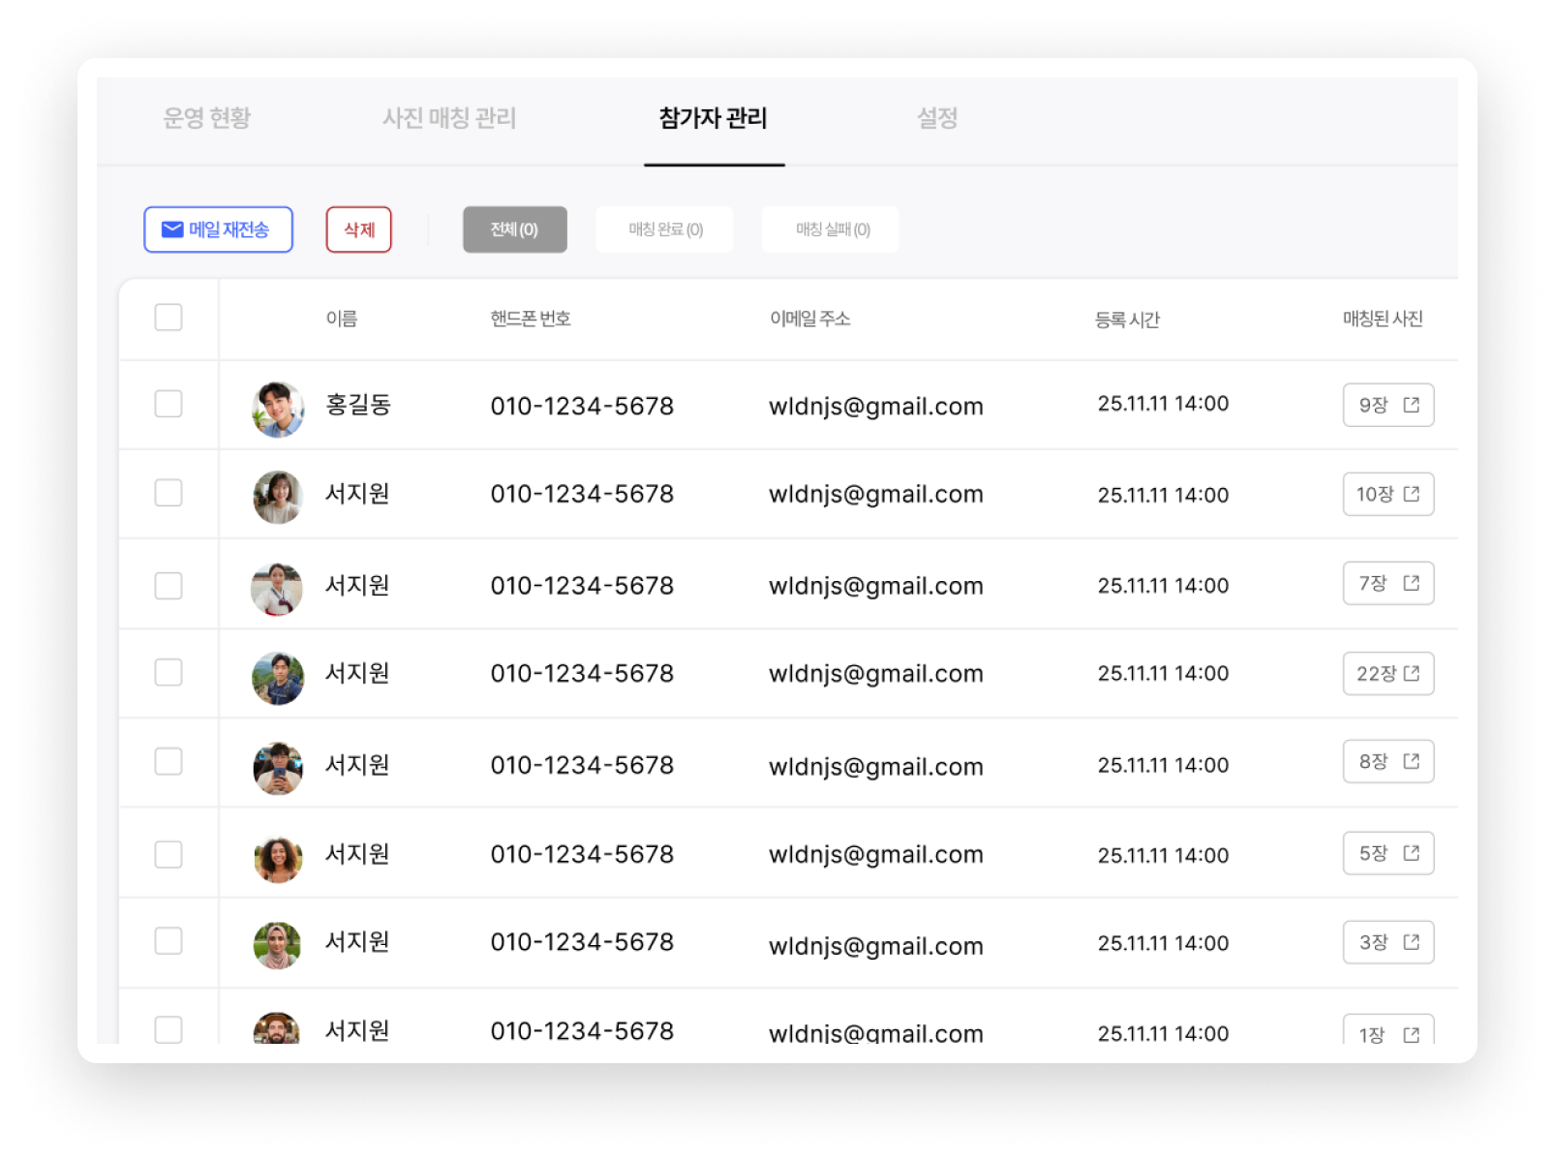Click the mail envelope icon in 메일 재전송

click(172, 229)
